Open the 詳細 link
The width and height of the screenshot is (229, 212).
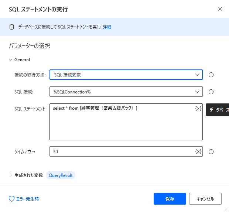point(107,27)
